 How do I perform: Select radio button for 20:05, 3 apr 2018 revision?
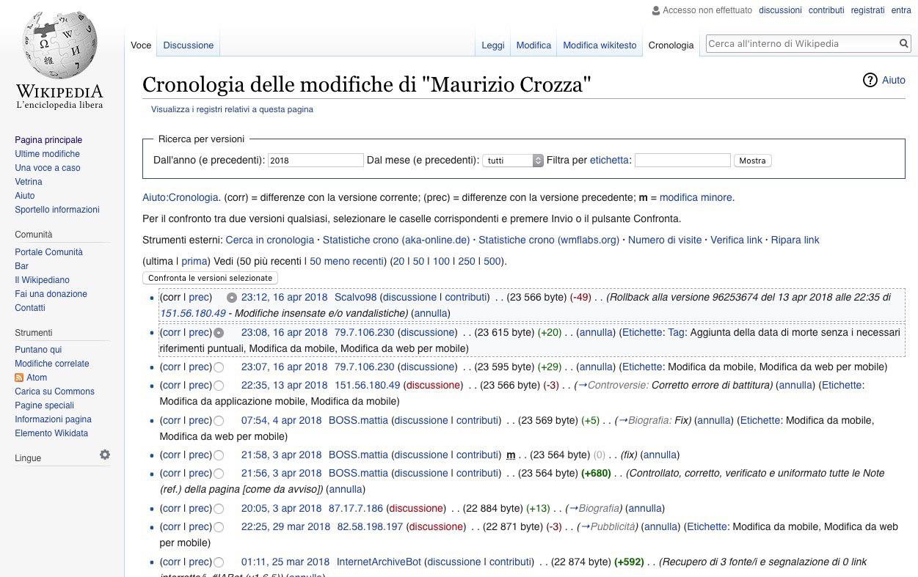coord(219,509)
